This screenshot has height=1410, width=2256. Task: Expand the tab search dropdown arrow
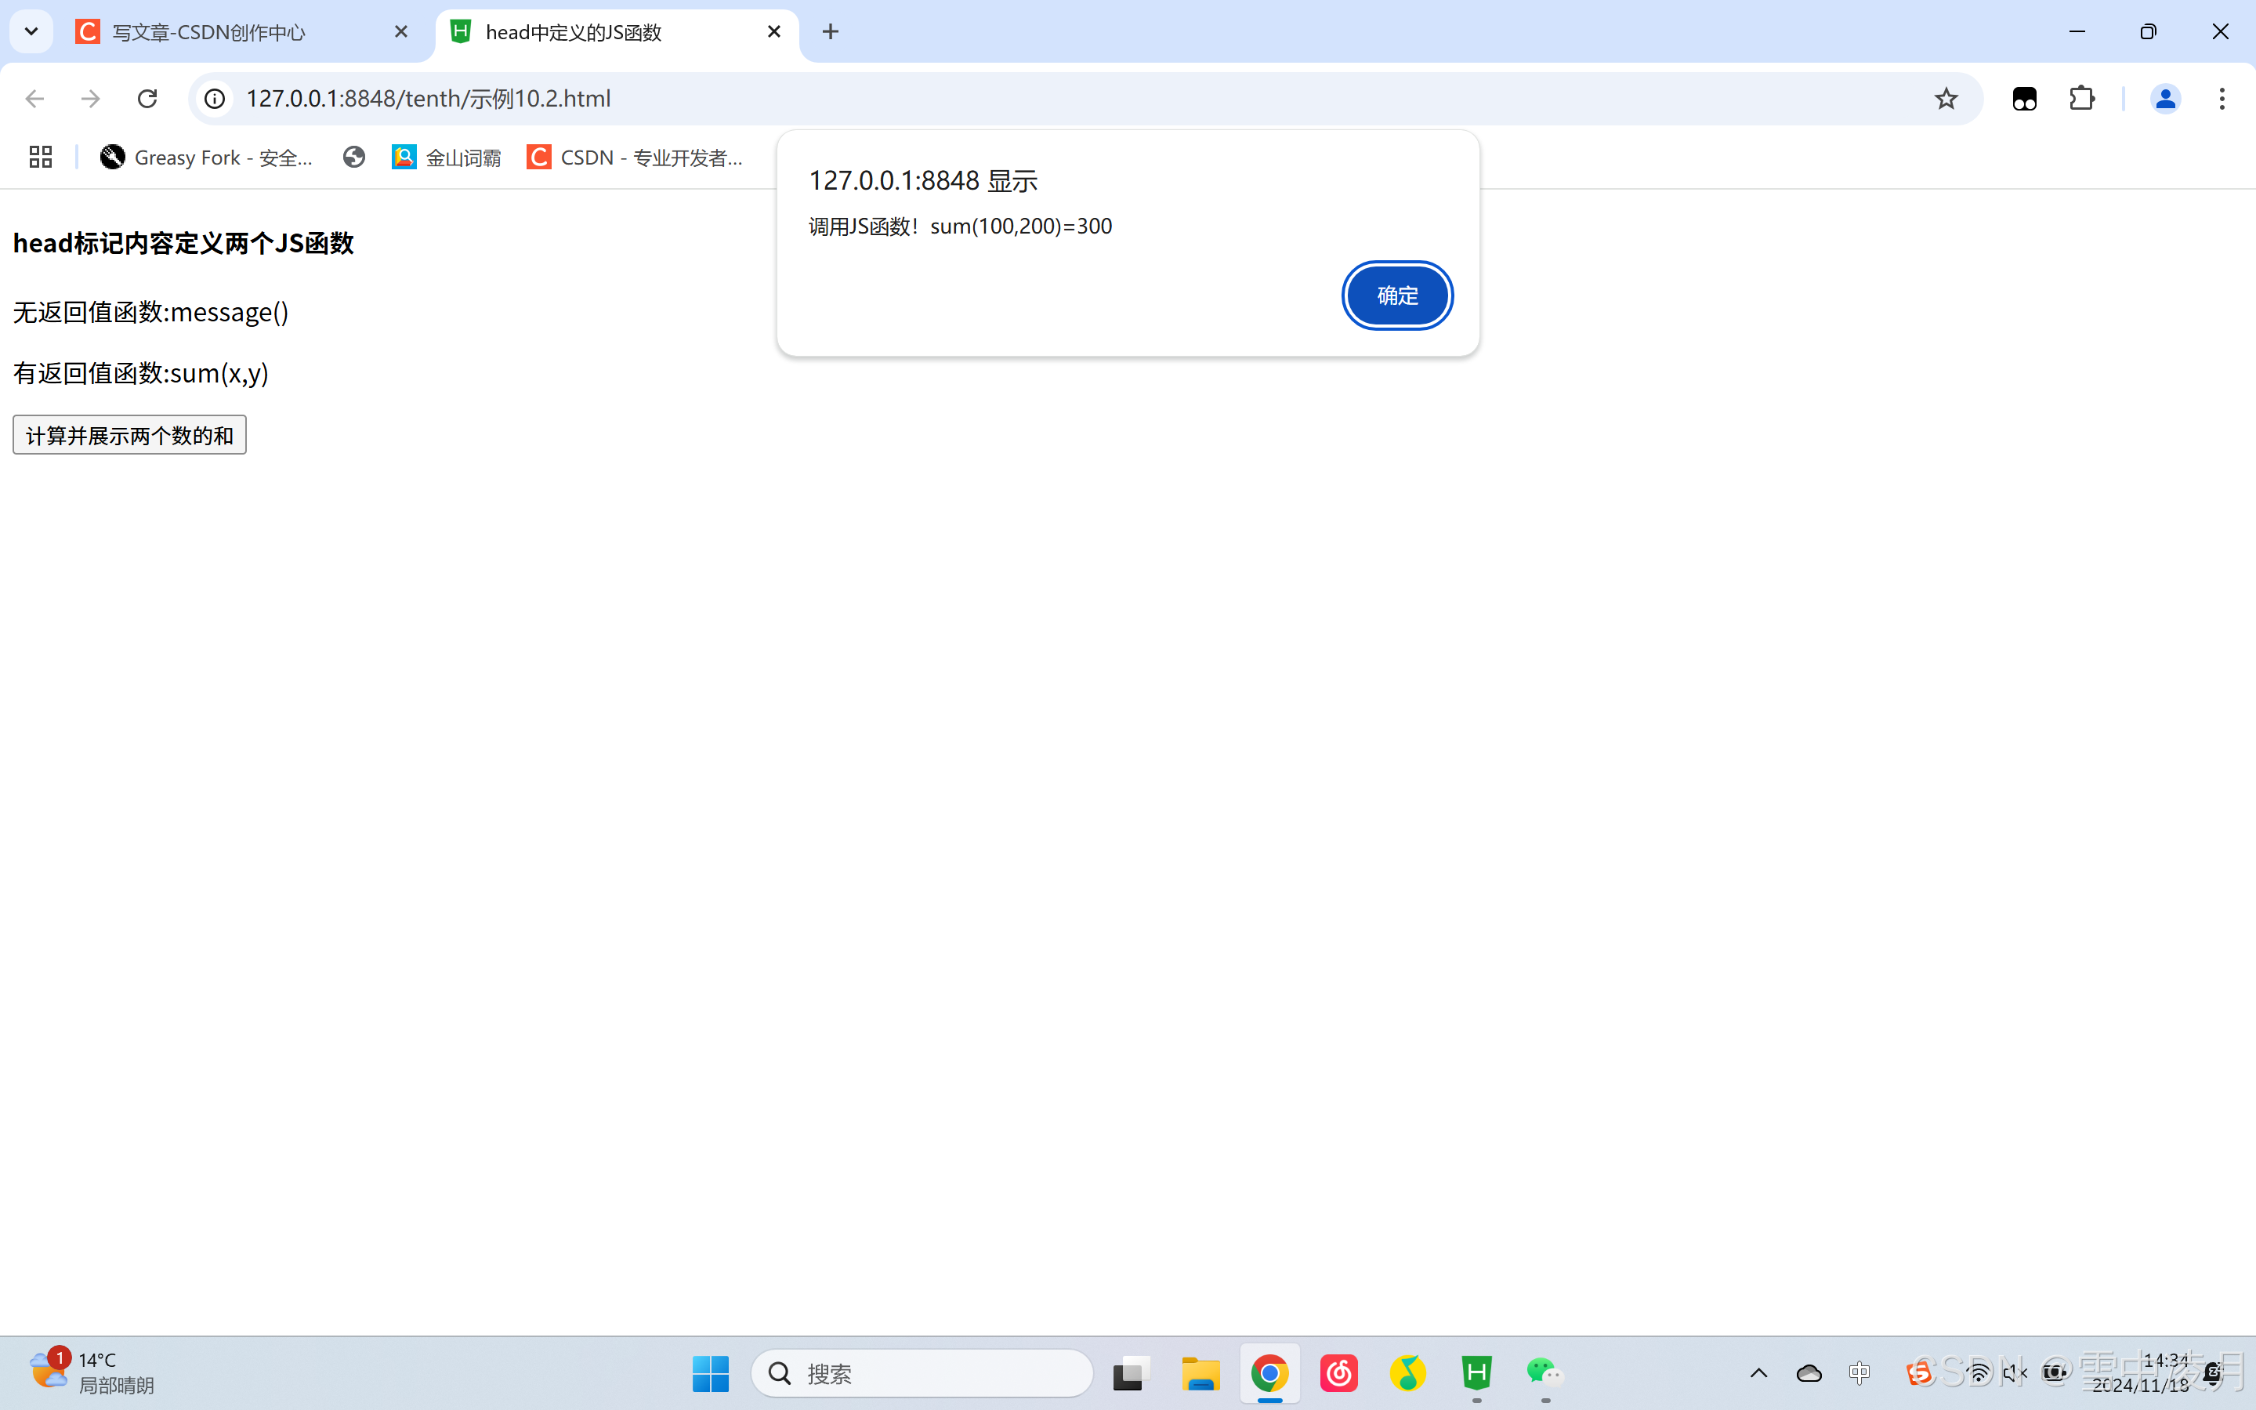[31, 33]
